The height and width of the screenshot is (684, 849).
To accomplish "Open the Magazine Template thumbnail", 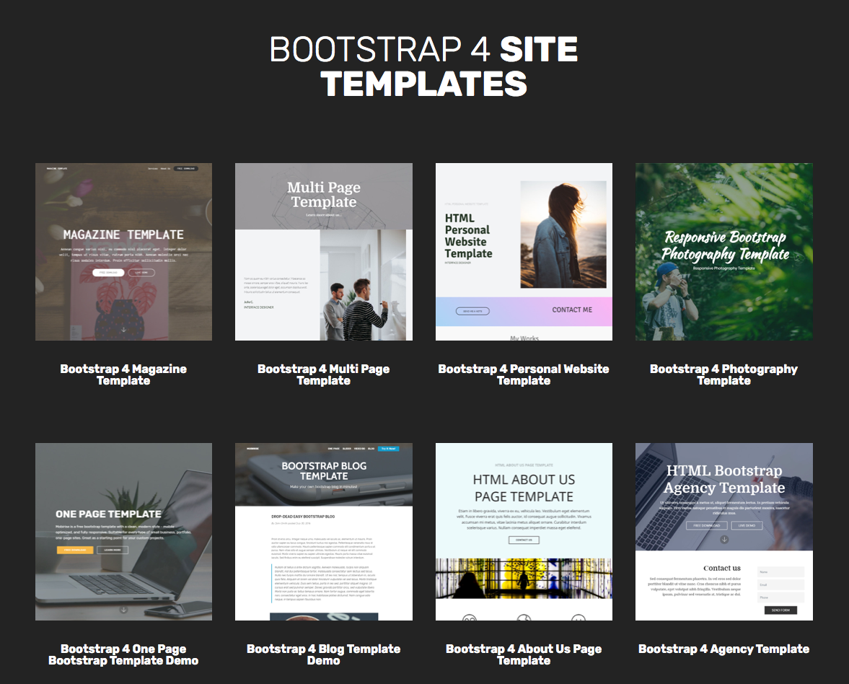I will (x=123, y=252).
